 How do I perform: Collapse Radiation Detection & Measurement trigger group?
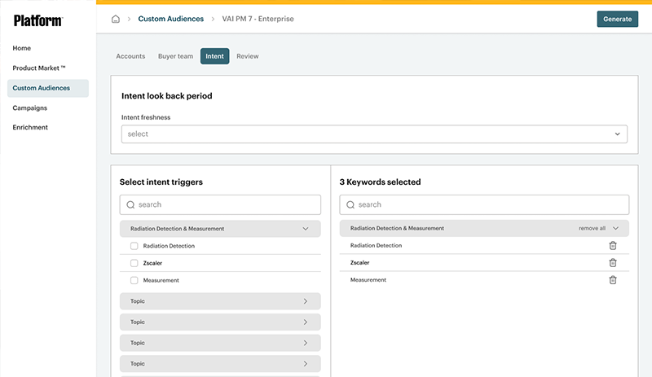(x=306, y=229)
